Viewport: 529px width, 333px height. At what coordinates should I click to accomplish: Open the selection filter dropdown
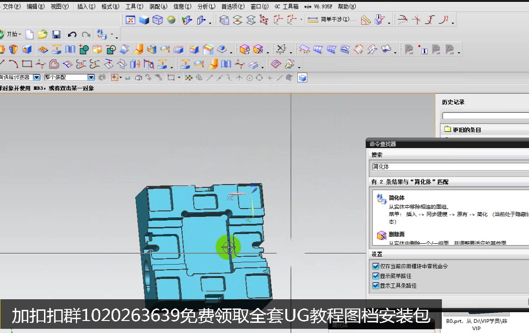click(x=36, y=77)
